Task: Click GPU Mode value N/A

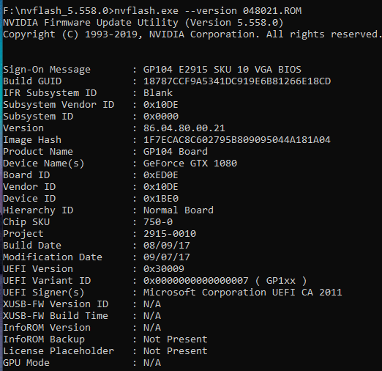Action: coord(152,363)
